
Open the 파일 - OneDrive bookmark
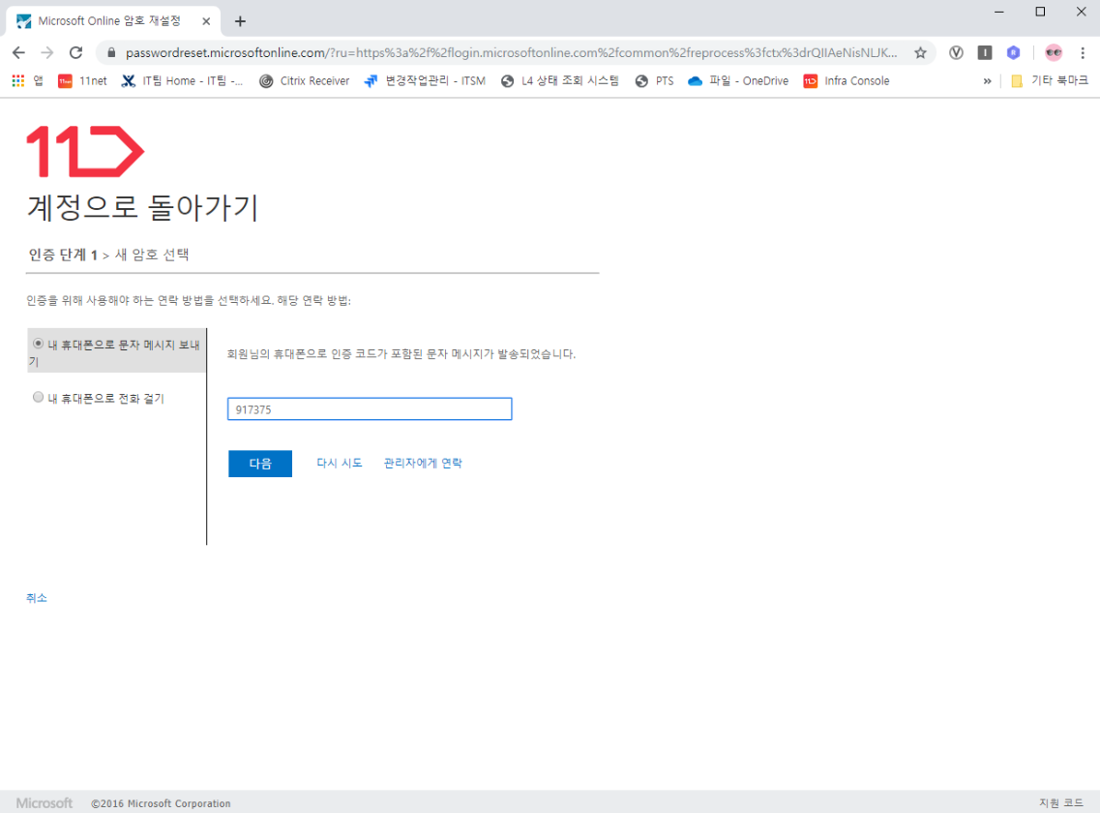coord(739,80)
